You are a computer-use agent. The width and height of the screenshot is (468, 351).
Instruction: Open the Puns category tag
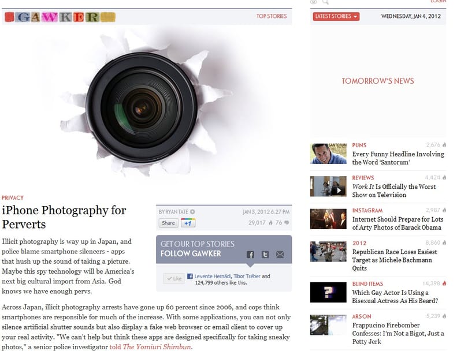359,145
